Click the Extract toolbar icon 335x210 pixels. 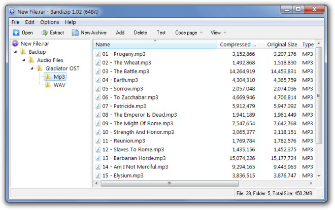tap(45, 32)
